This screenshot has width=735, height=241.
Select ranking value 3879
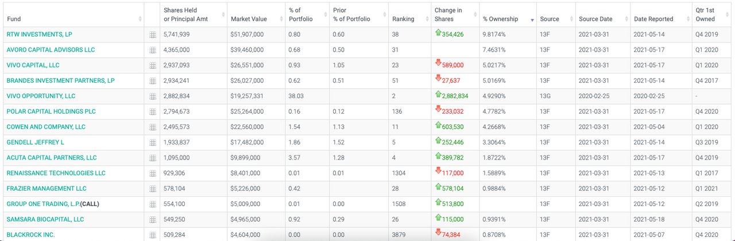click(399, 235)
